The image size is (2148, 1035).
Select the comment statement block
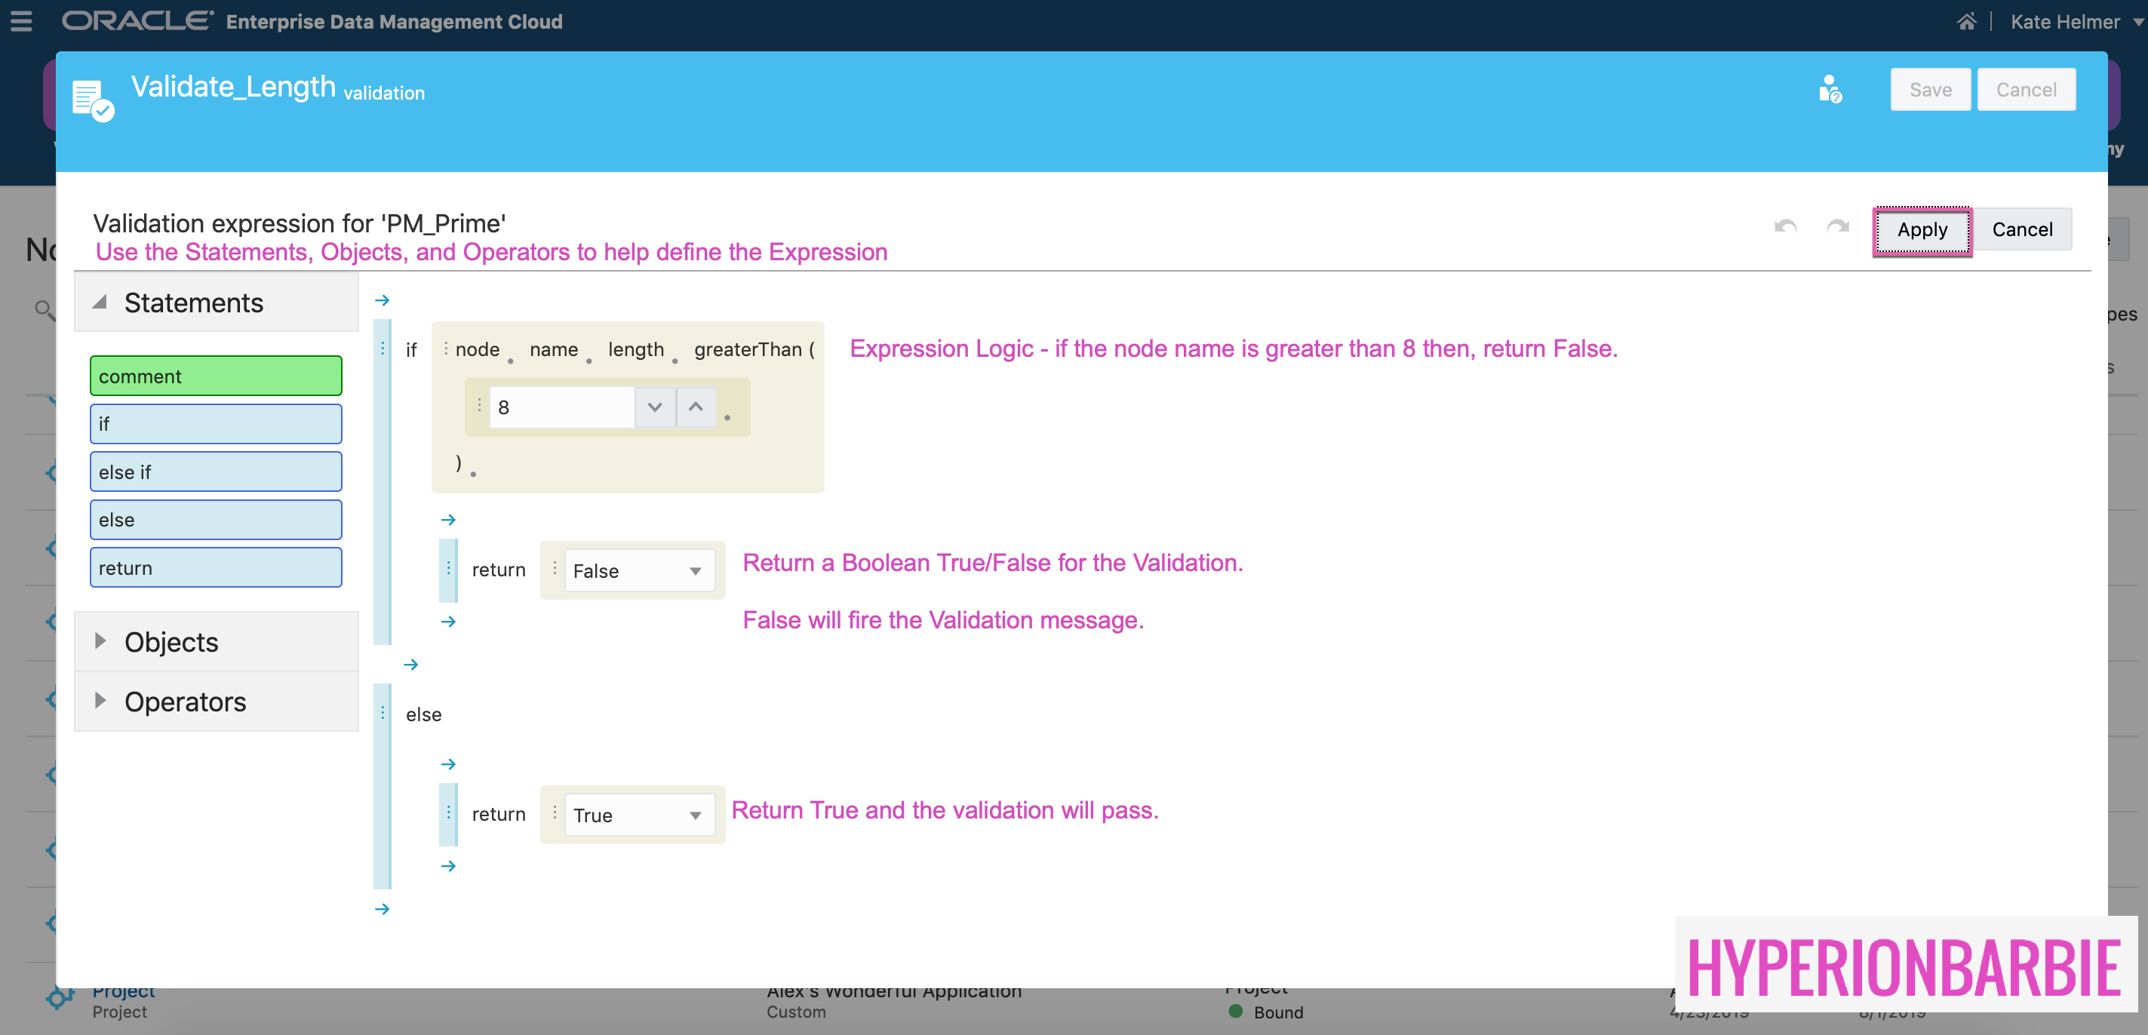click(216, 376)
